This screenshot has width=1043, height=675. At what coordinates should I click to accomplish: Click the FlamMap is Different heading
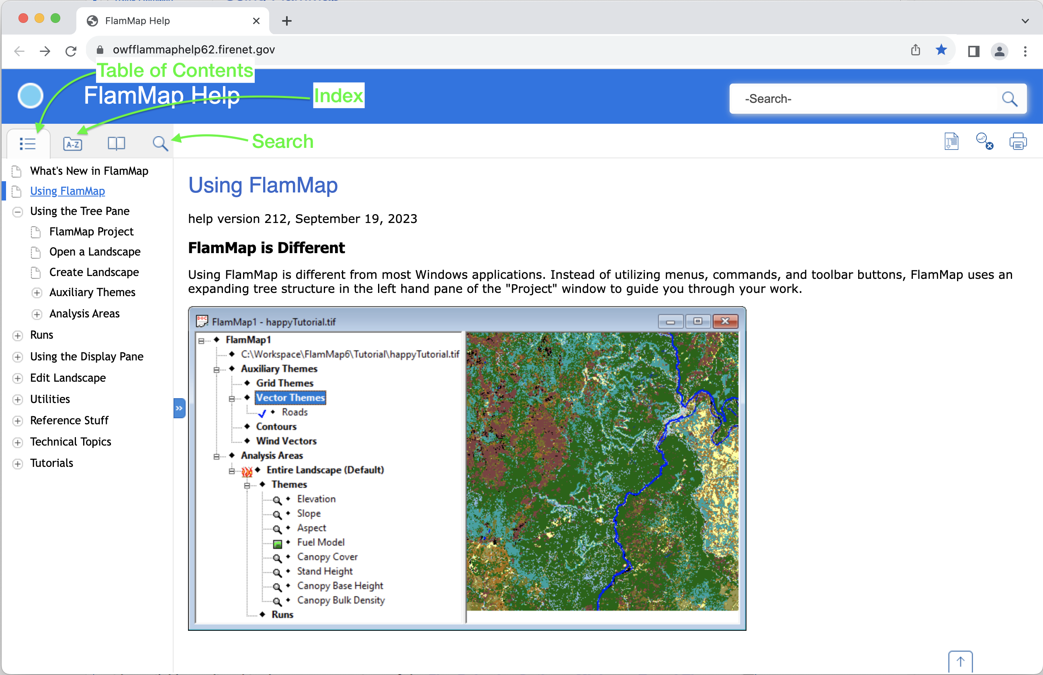click(x=266, y=248)
